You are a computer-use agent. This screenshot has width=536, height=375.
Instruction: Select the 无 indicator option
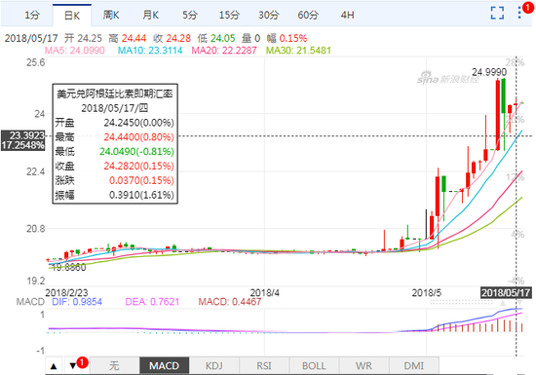[114, 366]
